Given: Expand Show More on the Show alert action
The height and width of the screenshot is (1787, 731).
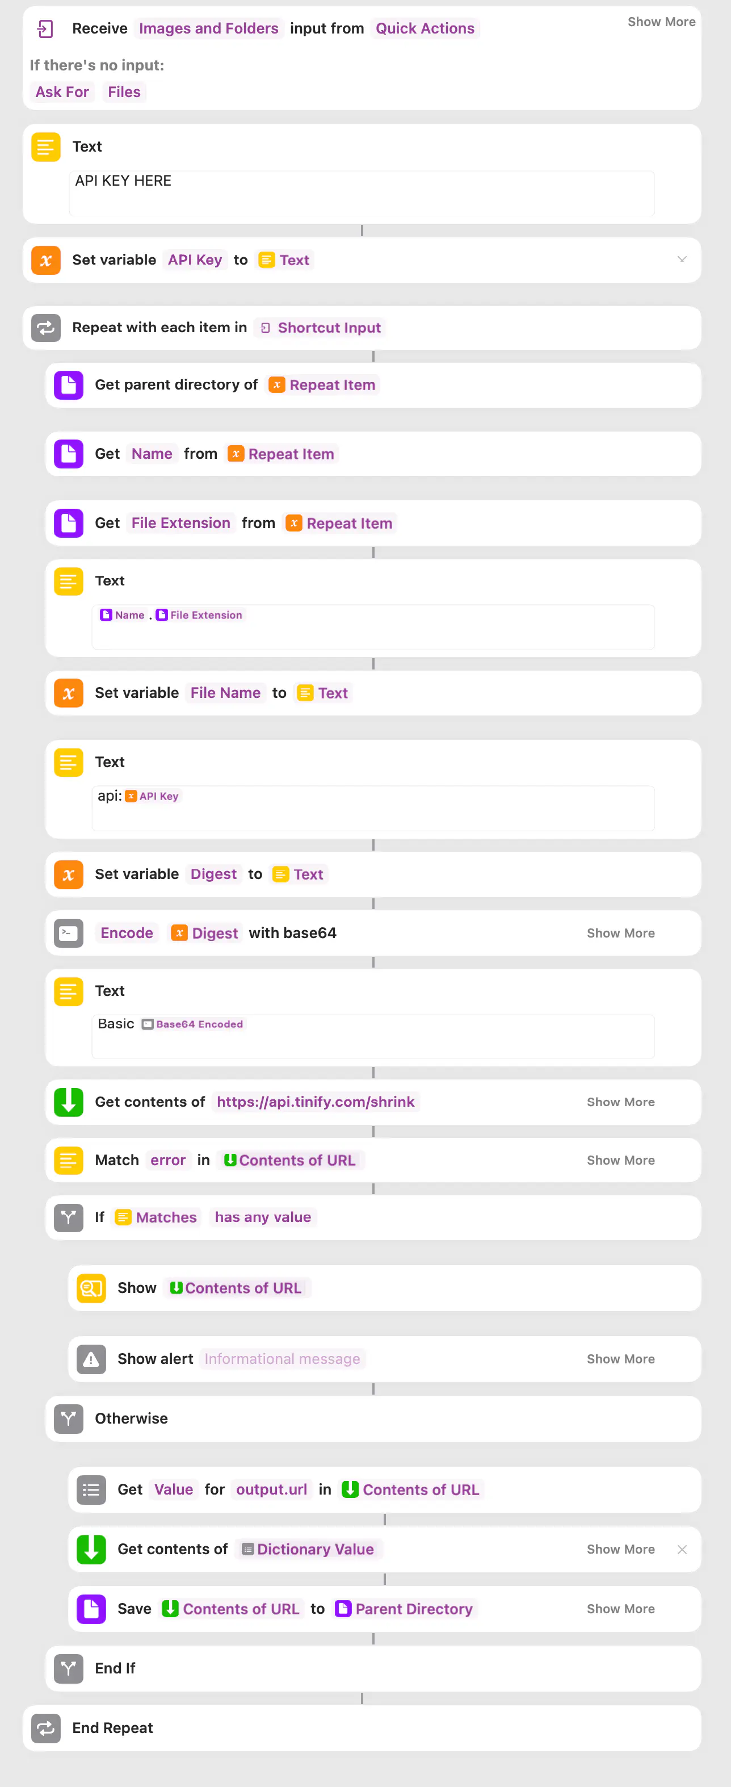Looking at the screenshot, I should coord(620,1359).
